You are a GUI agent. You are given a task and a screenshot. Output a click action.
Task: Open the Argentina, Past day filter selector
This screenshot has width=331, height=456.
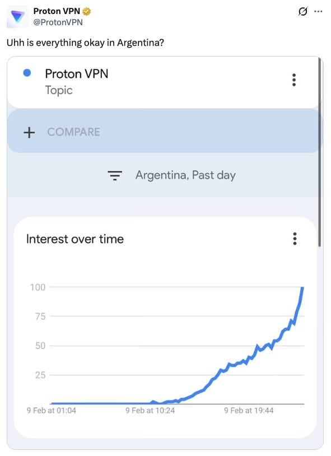185,175
